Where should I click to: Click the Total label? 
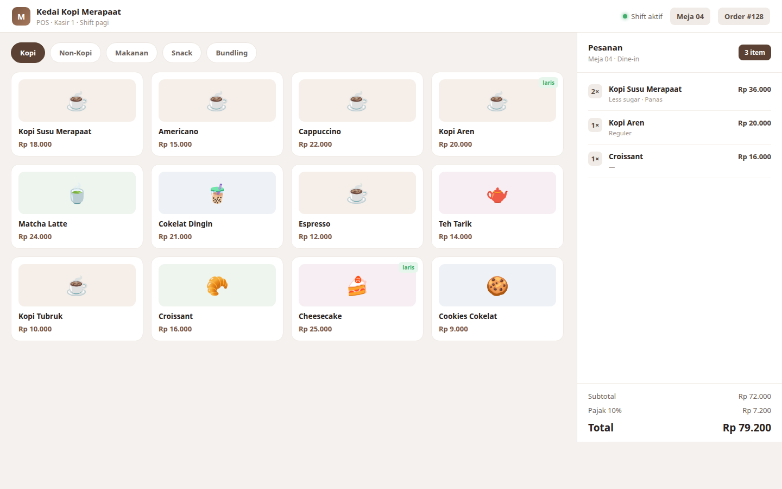pos(601,428)
